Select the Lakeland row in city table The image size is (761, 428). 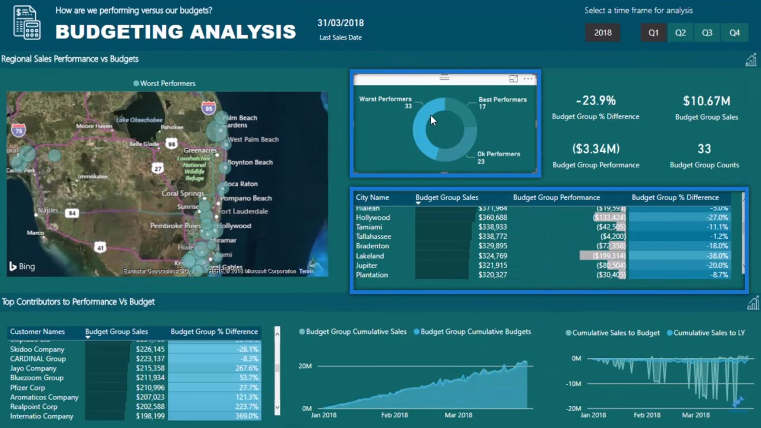543,256
